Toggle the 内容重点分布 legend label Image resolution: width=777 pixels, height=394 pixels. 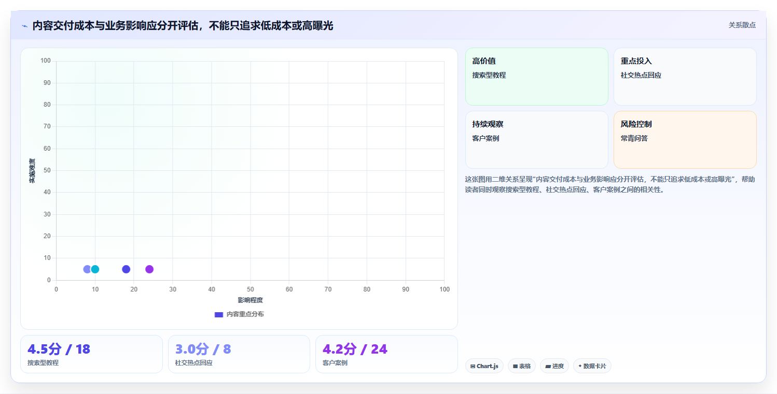tap(245, 314)
